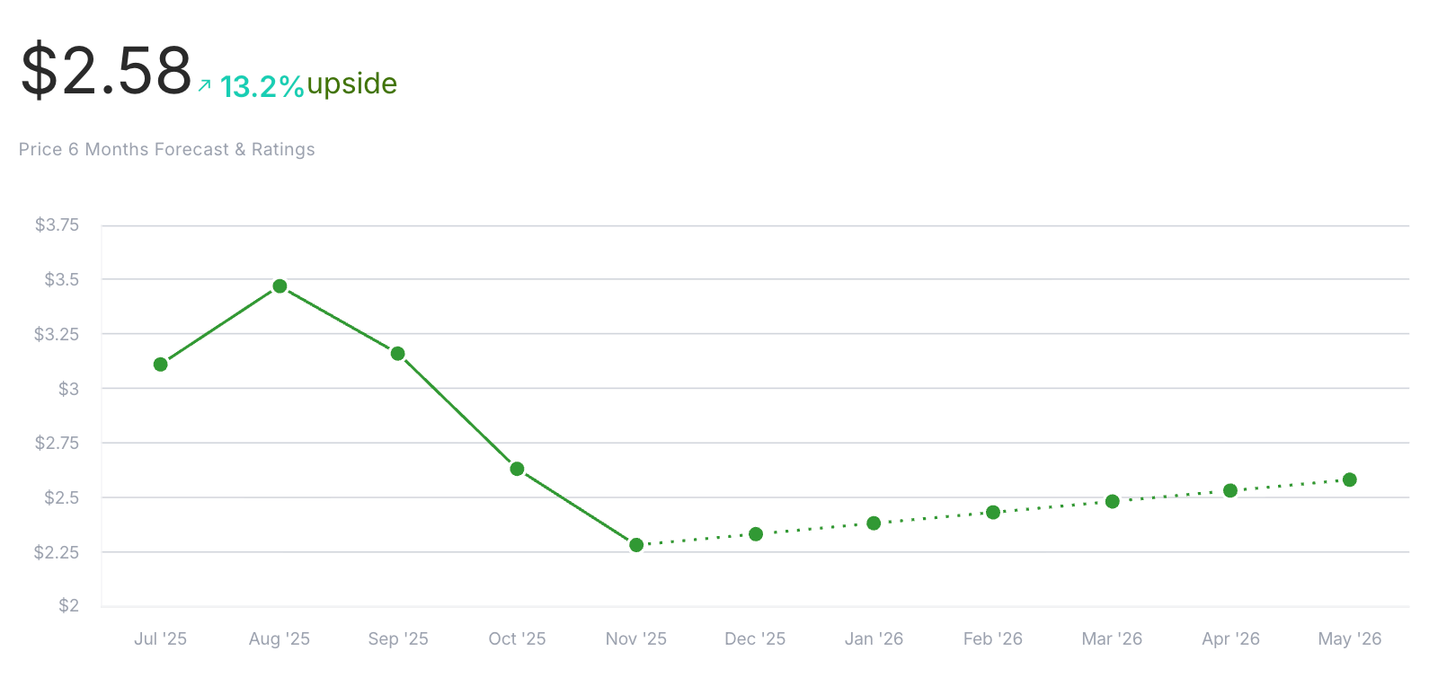The height and width of the screenshot is (686, 1438).
Task: Click the Oct '25 chart data point
Action: [517, 469]
